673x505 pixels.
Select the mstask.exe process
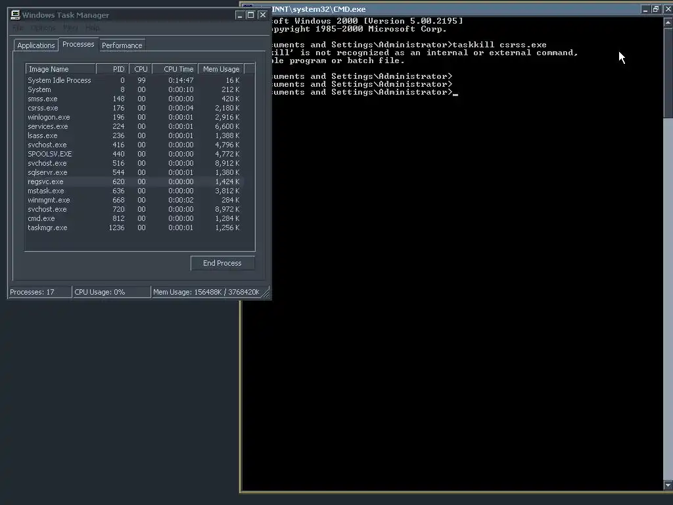click(135, 191)
